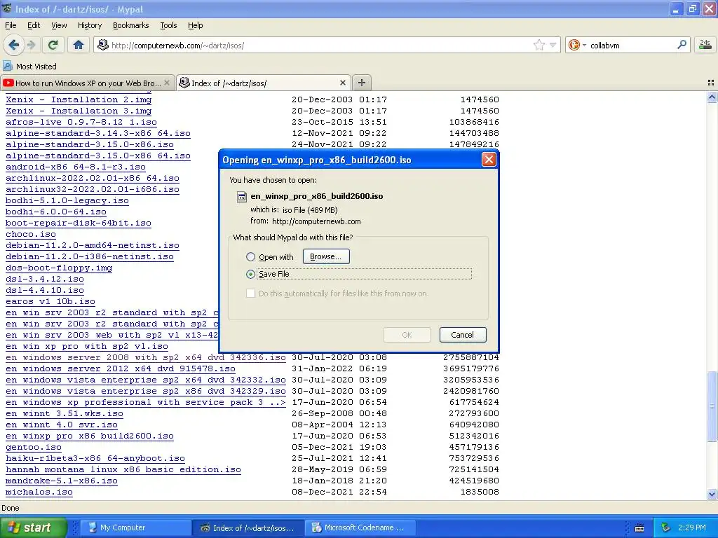718x538 pixels.
Task: Open the Home page button
Action: pos(79,45)
